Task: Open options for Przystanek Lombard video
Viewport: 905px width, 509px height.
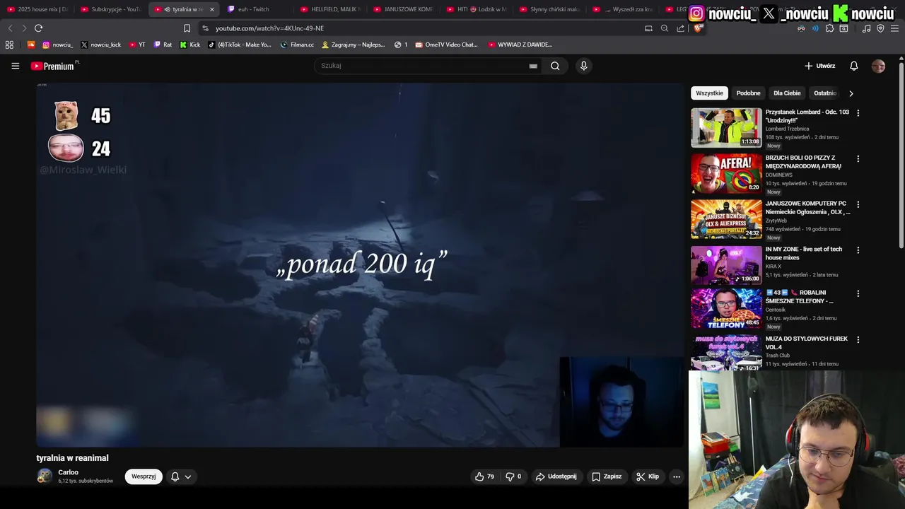Action: (x=858, y=113)
